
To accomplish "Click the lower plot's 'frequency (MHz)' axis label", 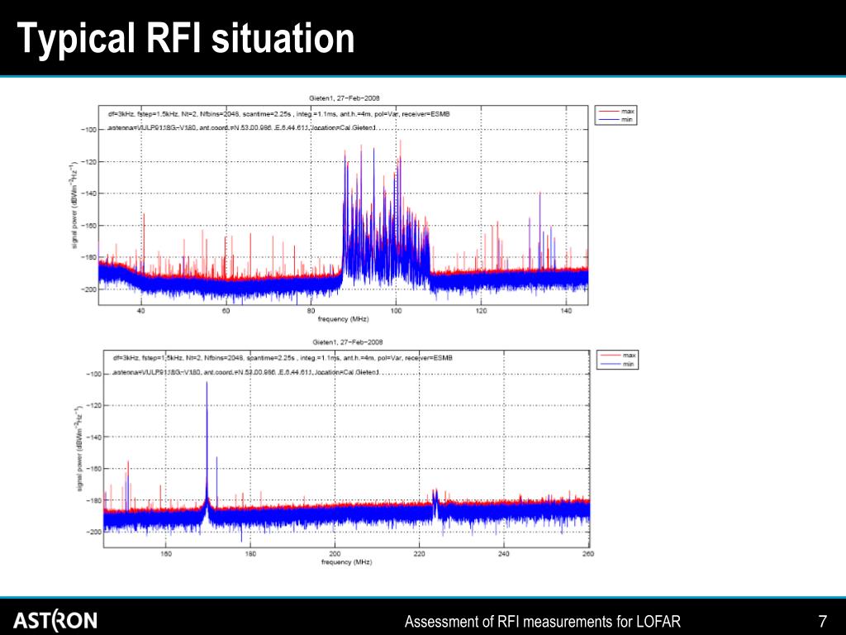I will [x=346, y=562].
